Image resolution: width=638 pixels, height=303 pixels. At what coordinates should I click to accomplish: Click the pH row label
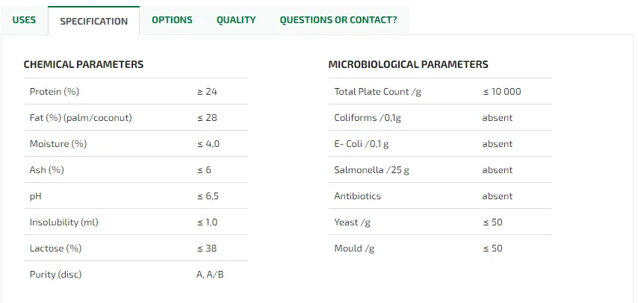35,196
